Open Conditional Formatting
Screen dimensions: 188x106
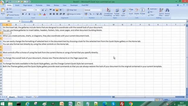(x=108, y=12)
